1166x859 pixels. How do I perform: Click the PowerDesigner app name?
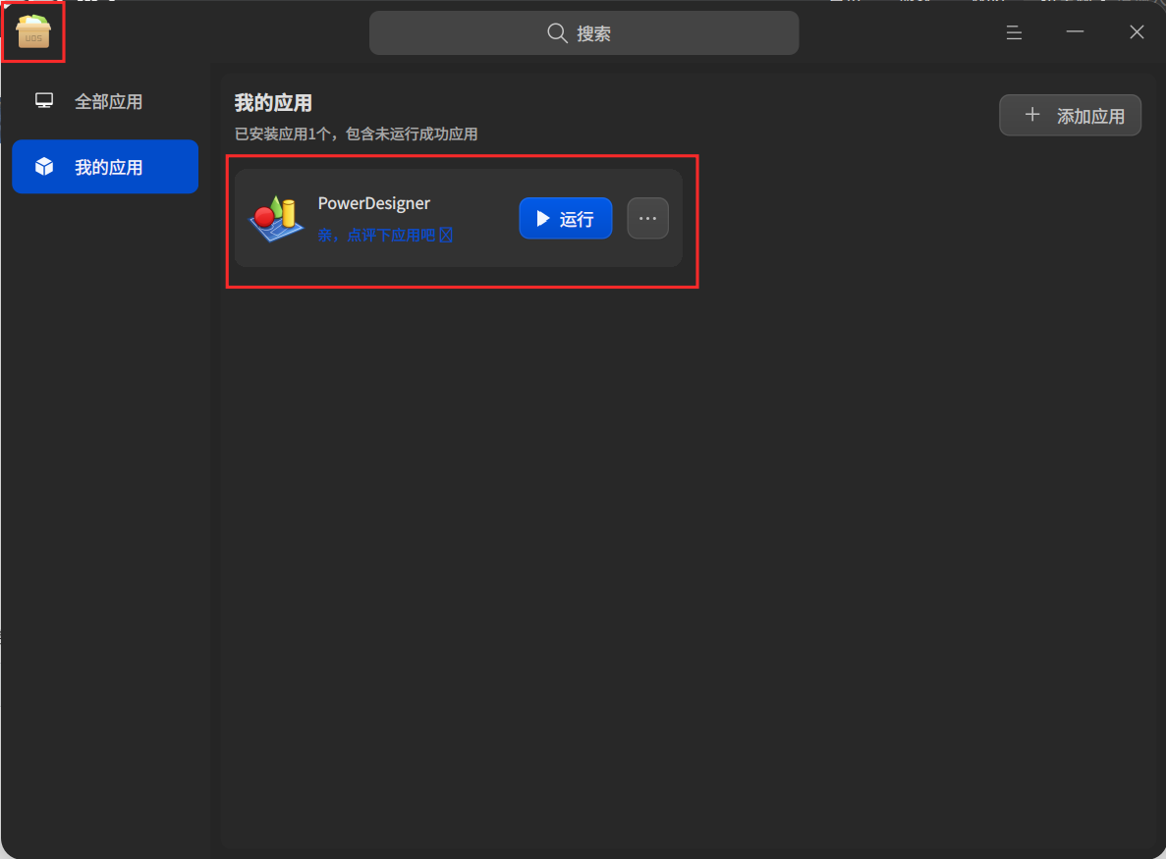(x=374, y=203)
